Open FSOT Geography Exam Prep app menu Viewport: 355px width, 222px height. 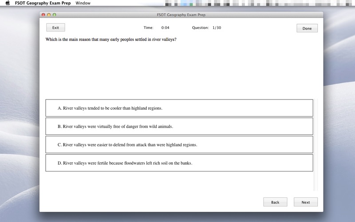click(43, 3)
